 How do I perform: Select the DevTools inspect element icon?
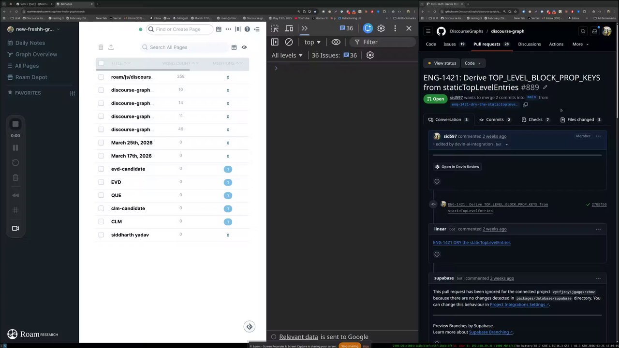[275, 29]
